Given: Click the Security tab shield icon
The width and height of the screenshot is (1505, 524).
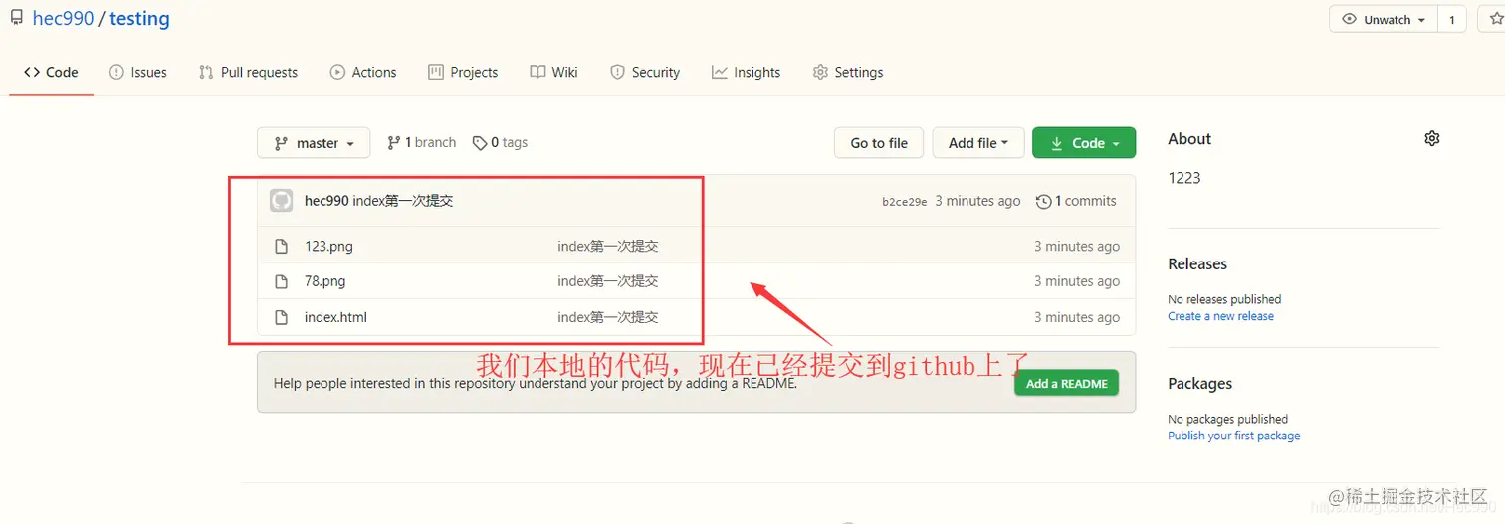Looking at the screenshot, I should (x=617, y=72).
